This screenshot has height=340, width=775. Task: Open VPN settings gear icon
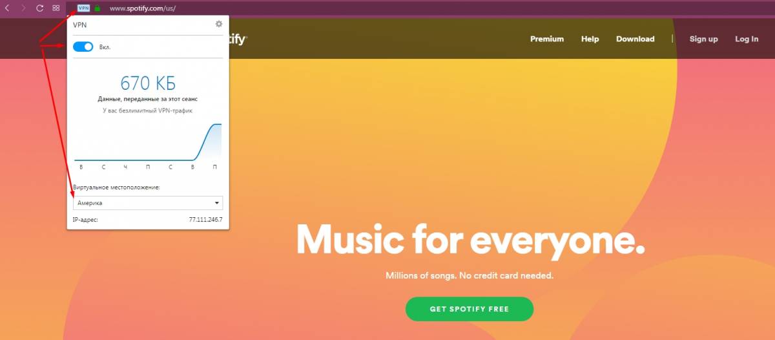tap(219, 23)
